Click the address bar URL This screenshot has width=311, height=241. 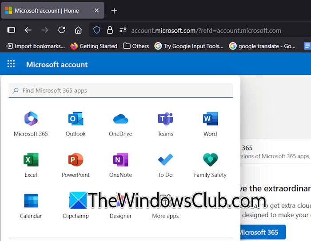206,31
